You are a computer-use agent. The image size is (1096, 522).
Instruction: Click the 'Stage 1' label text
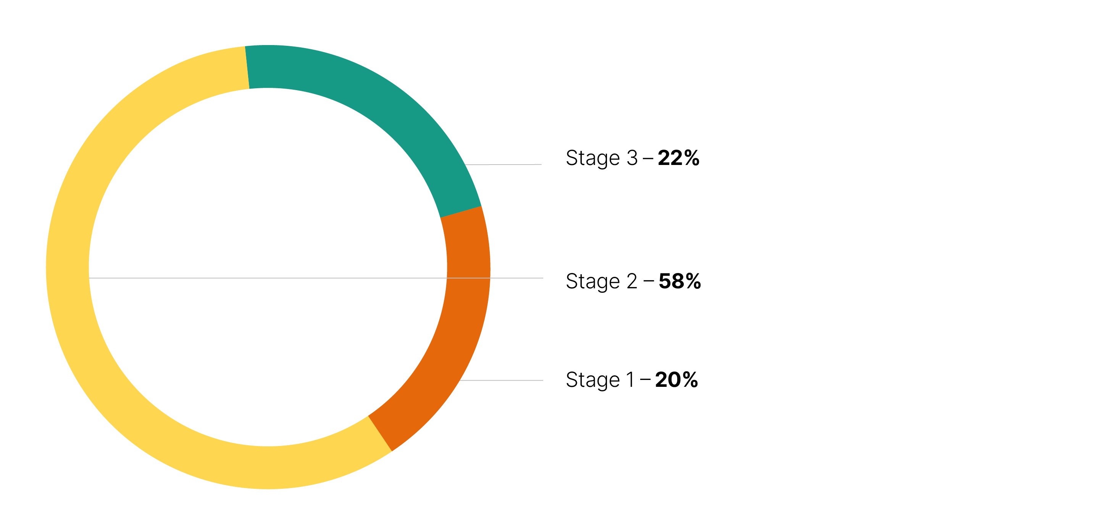click(x=599, y=380)
